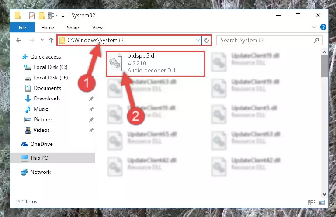Unpin Downloads using its pin icon
The width and height of the screenshot is (336, 217).
[91, 99]
